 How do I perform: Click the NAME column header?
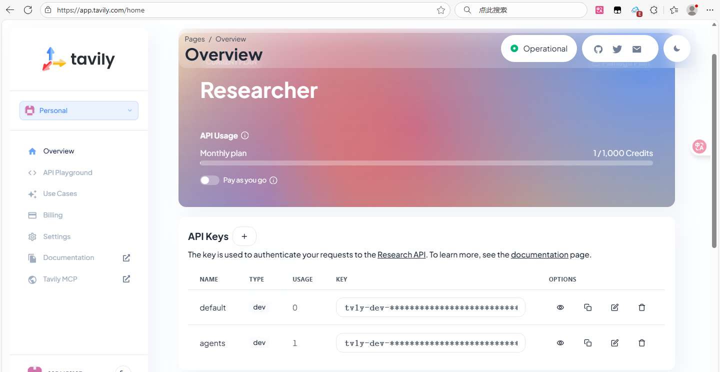click(x=209, y=279)
